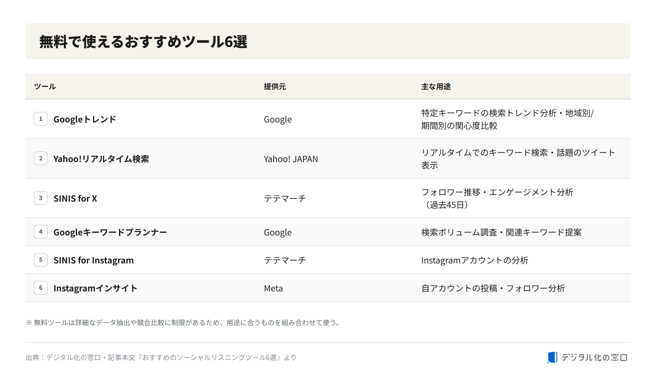This screenshot has width=656, height=388.
Task: Click テテマーチ in the SINIS for Instagram row
Action: pos(285,260)
